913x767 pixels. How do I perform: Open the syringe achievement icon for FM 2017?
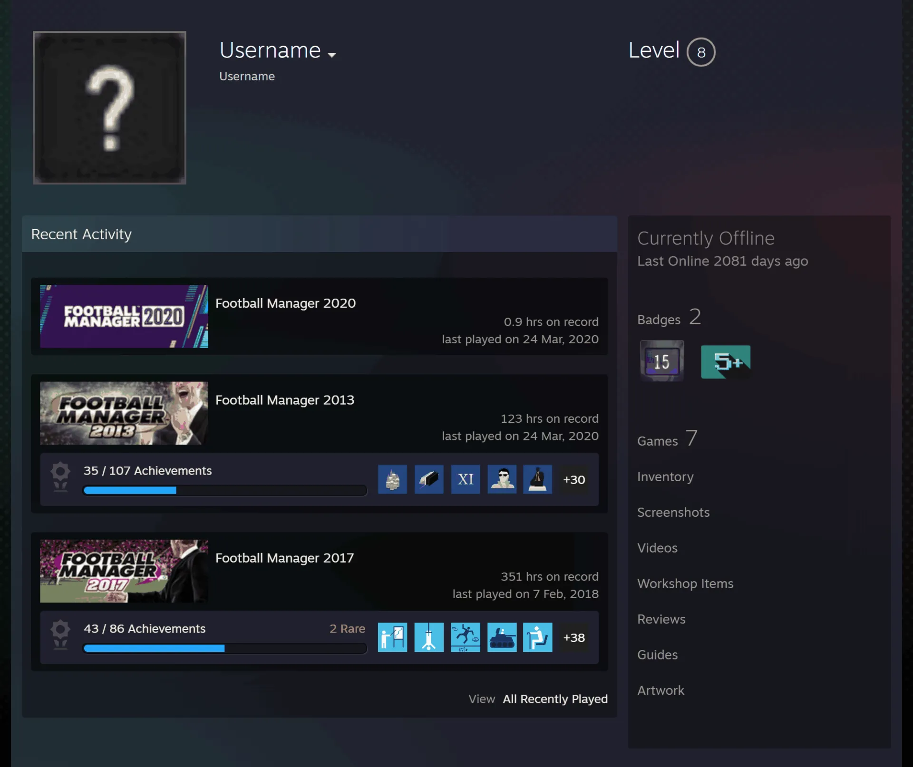[429, 637]
